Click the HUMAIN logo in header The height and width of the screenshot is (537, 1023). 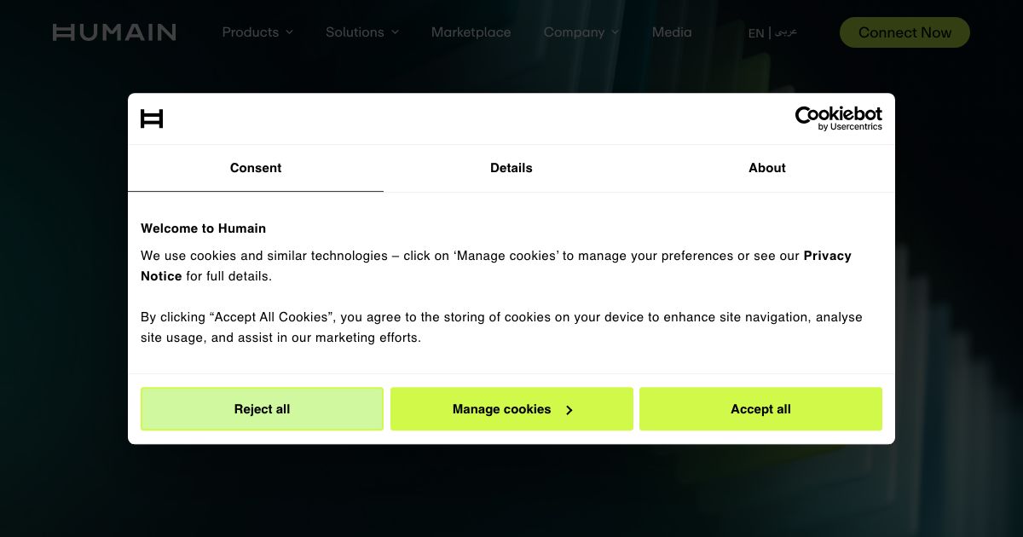pyautogui.click(x=114, y=32)
